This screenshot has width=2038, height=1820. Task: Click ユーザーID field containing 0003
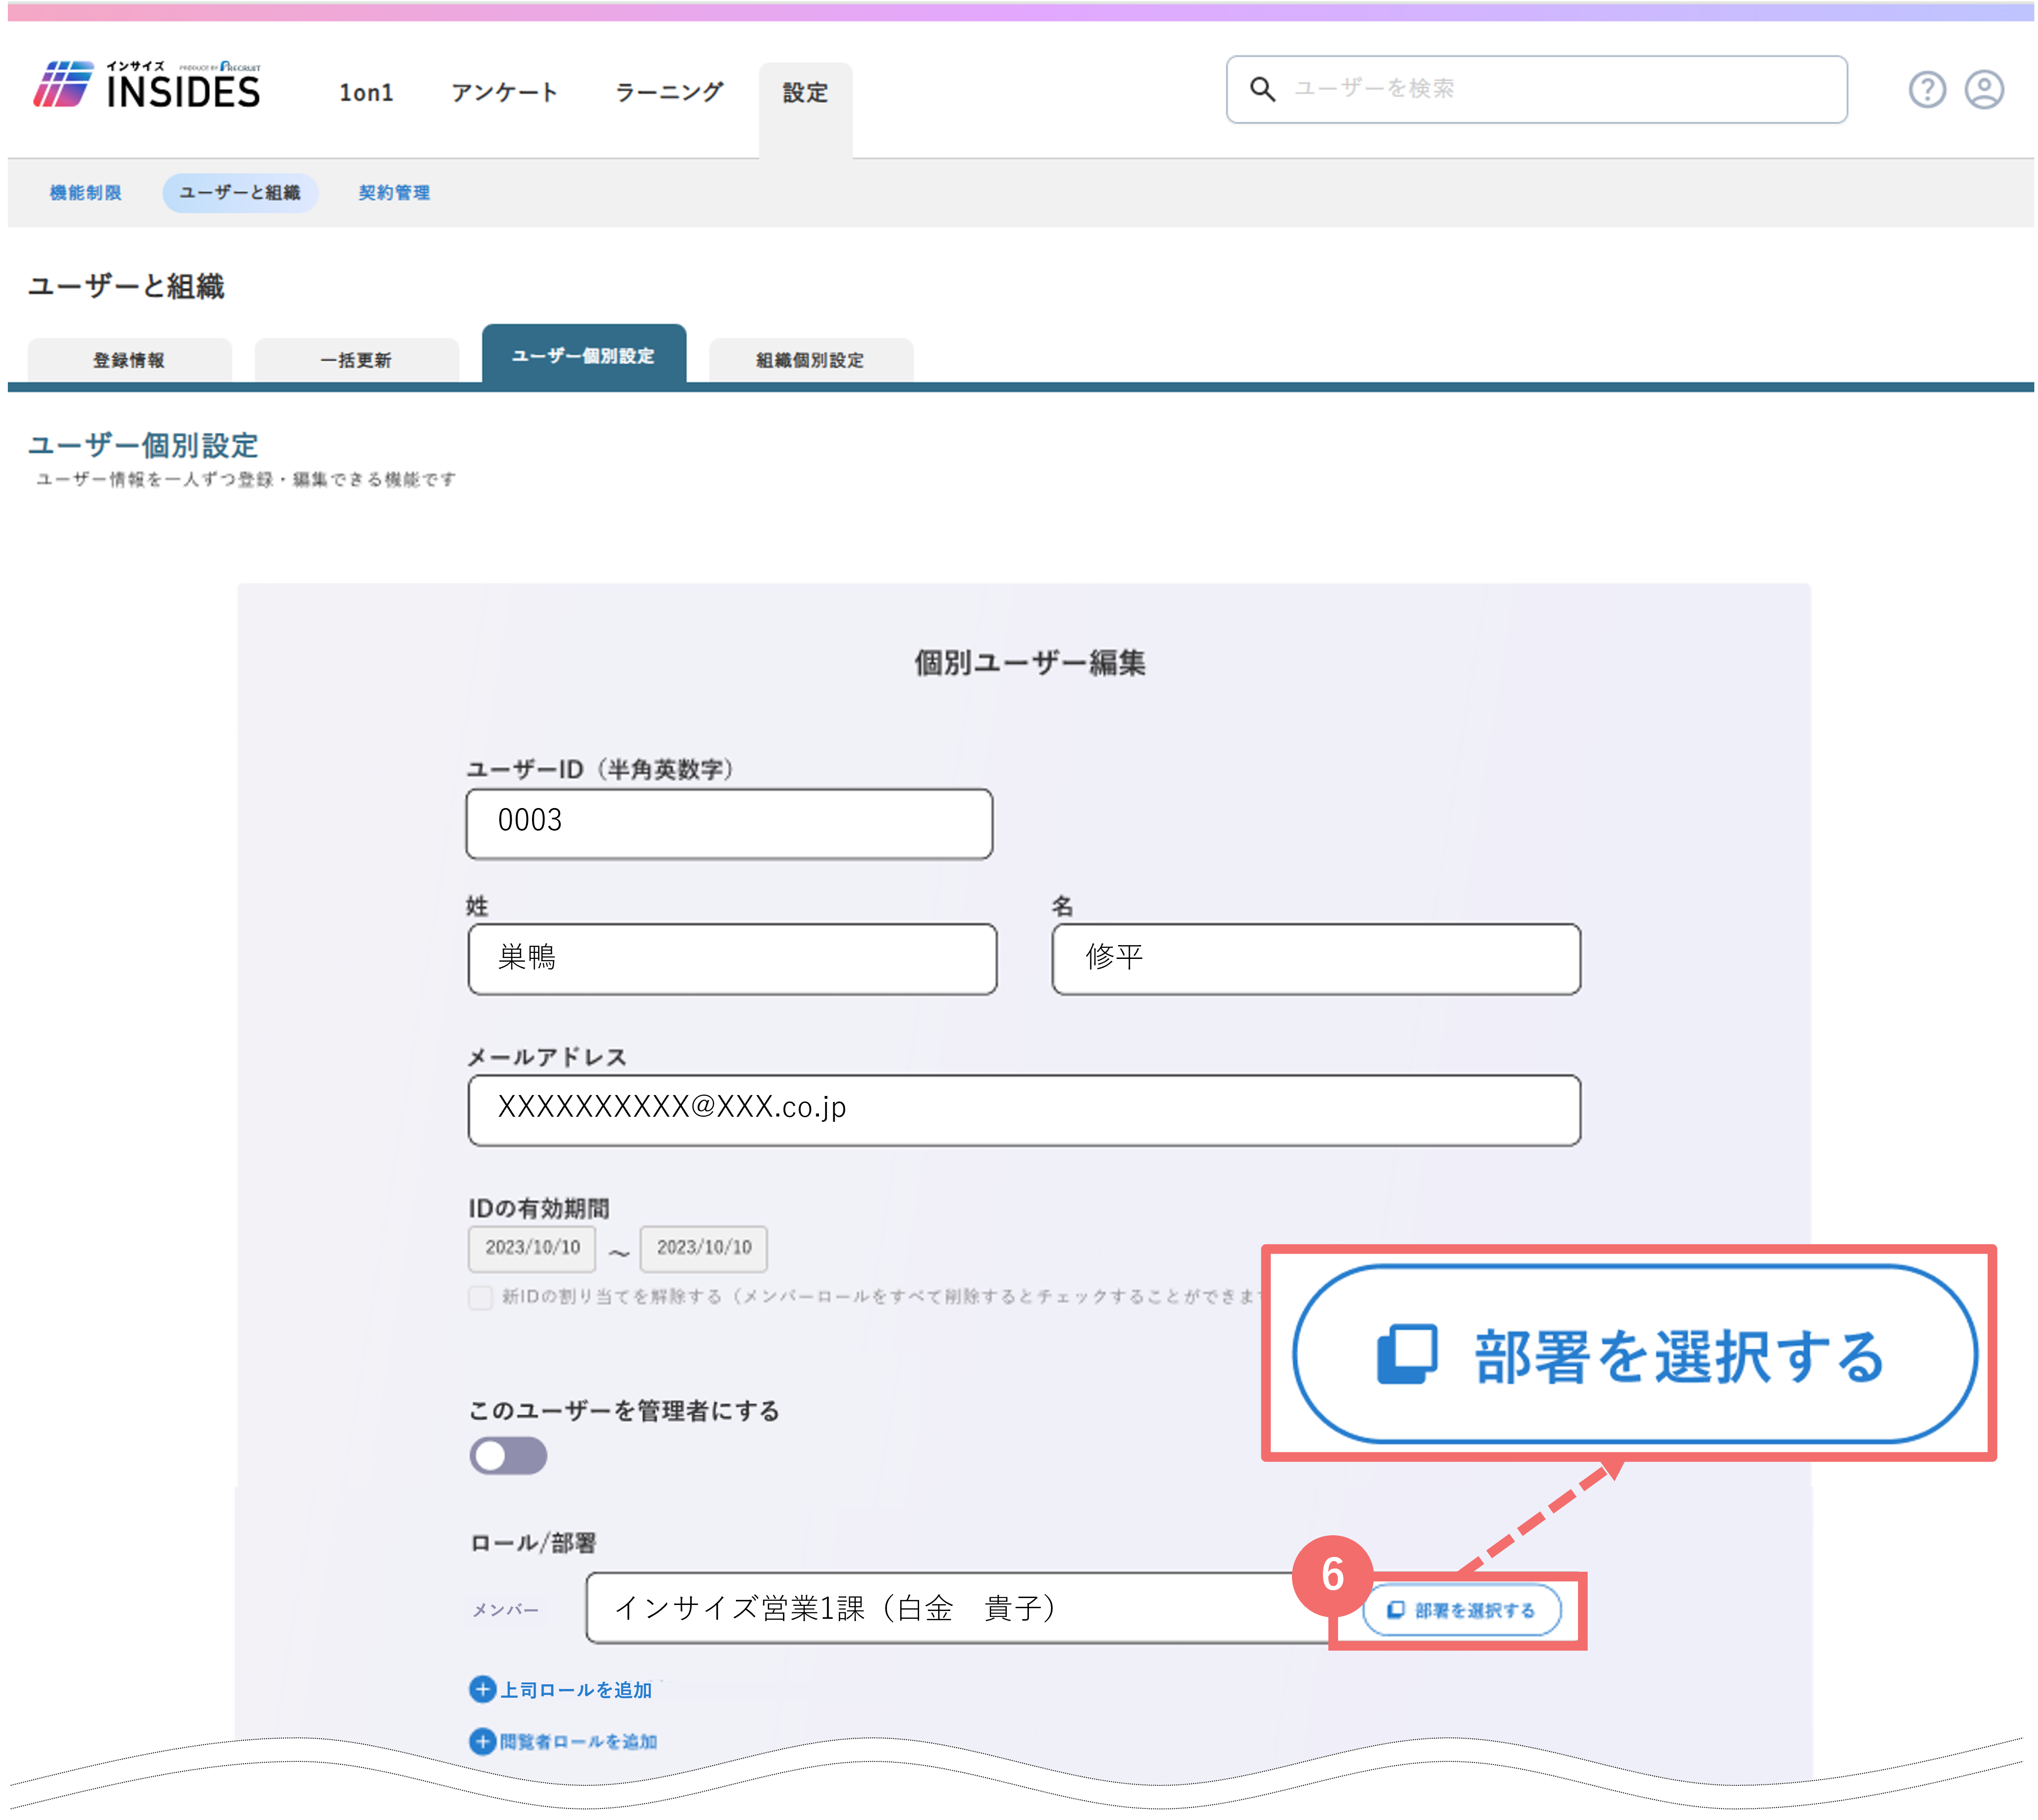tap(729, 824)
